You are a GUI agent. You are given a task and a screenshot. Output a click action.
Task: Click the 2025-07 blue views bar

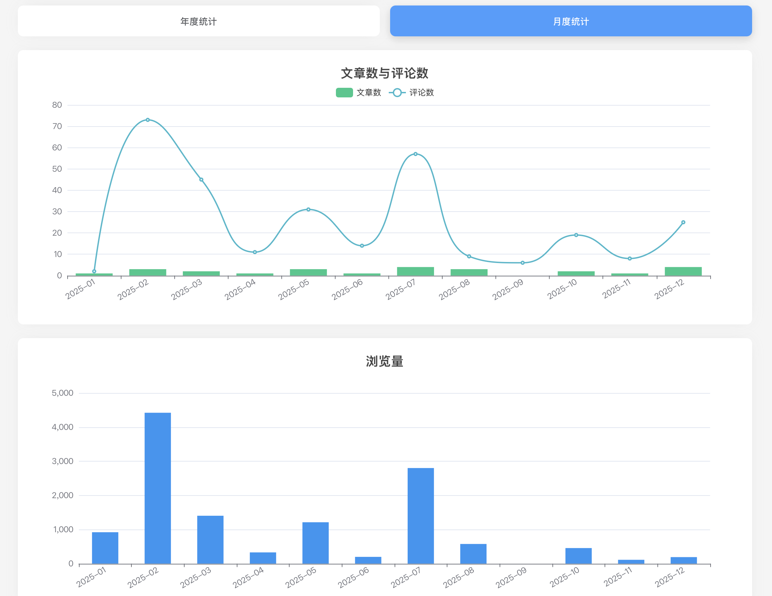pyautogui.click(x=420, y=515)
